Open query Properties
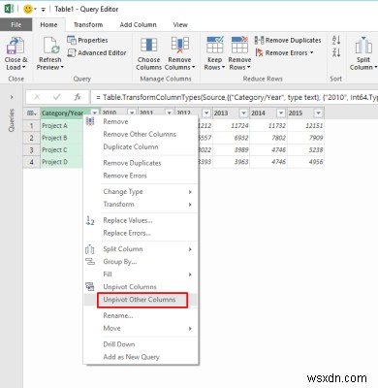This screenshot has height=388, width=378. pos(87,40)
